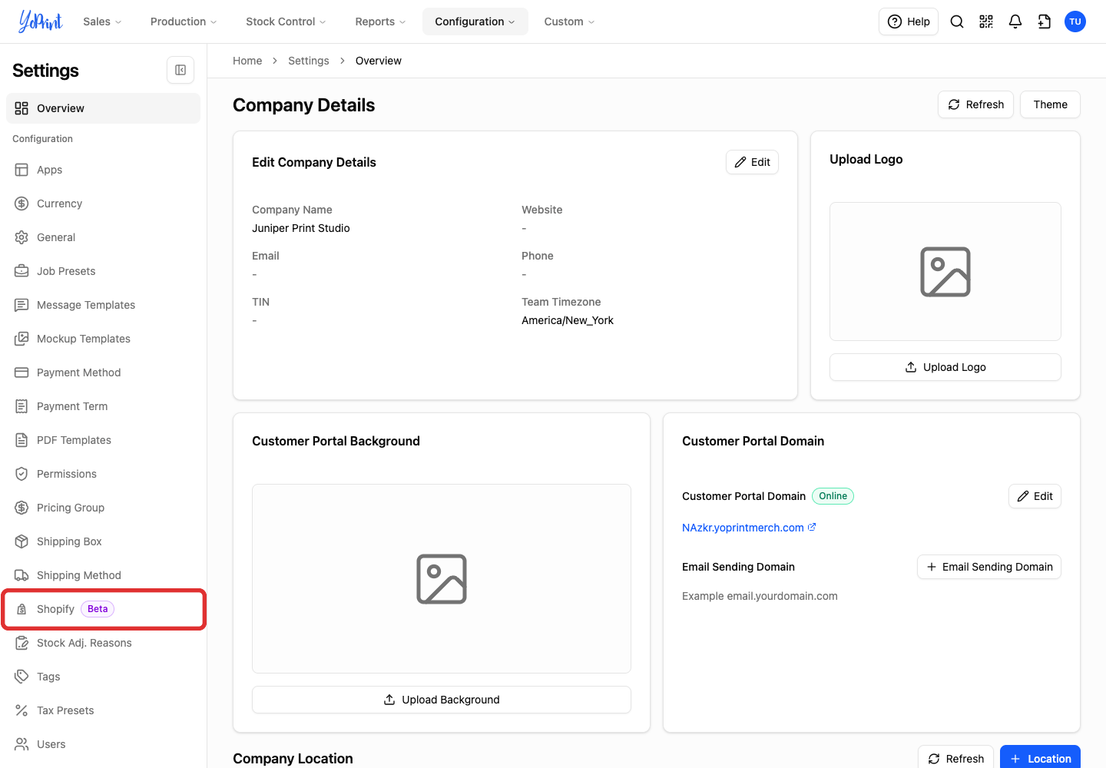
Task: Go to Settings breadcrumb
Action: 308,61
